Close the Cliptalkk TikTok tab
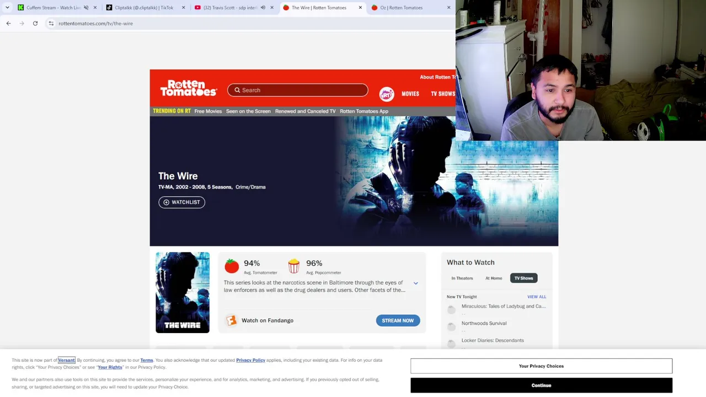This screenshot has height=397, width=706. [x=183, y=8]
